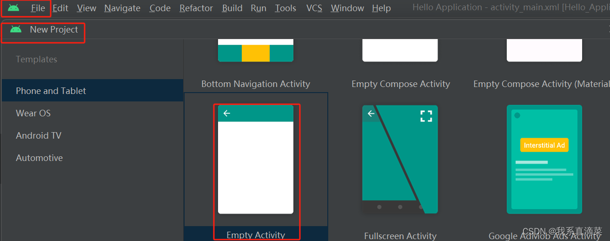Select Android TV template category

(x=93, y=135)
